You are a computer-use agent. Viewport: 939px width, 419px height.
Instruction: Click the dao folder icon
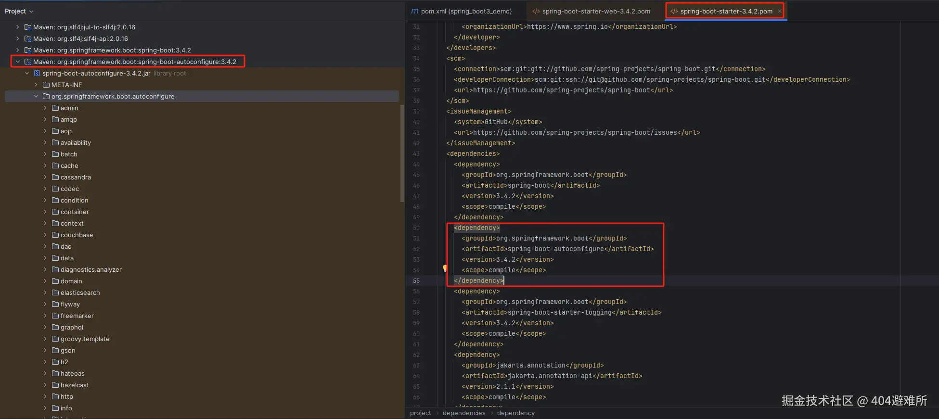coord(55,246)
